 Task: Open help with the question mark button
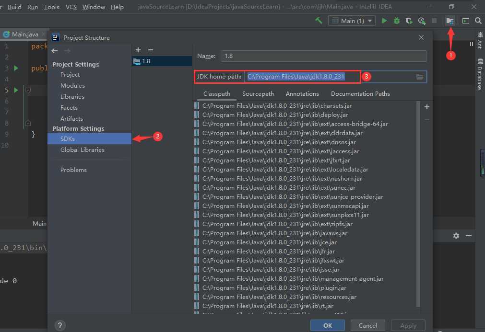point(60,325)
